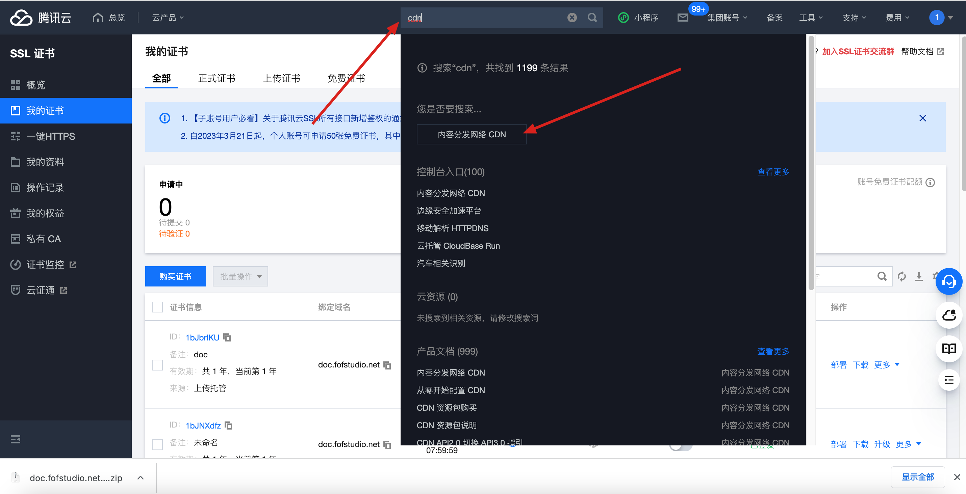Open doc.fofstudio.net zip download
This screenshot has height=494, width=966.
click(76, 478)
